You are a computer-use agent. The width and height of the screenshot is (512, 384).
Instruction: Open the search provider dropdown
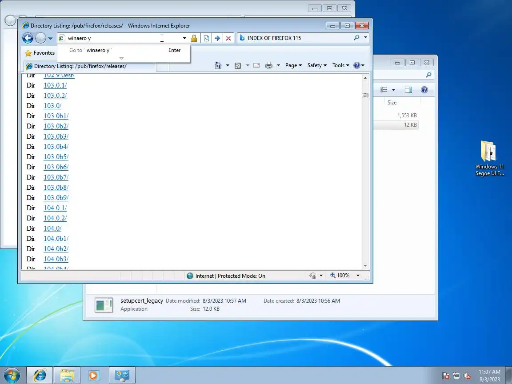point(365,38)
